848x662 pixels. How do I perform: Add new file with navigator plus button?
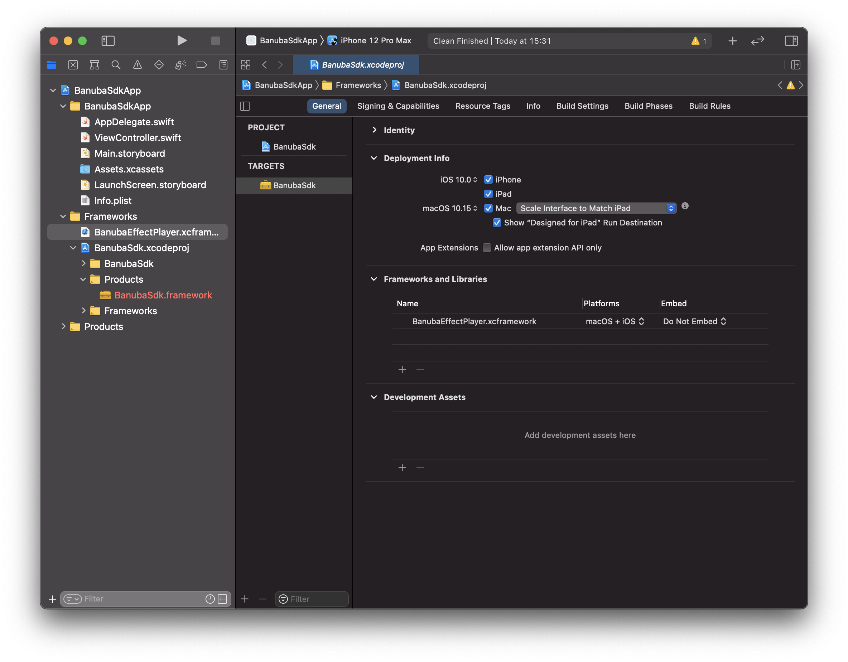(x=52, y=599)
